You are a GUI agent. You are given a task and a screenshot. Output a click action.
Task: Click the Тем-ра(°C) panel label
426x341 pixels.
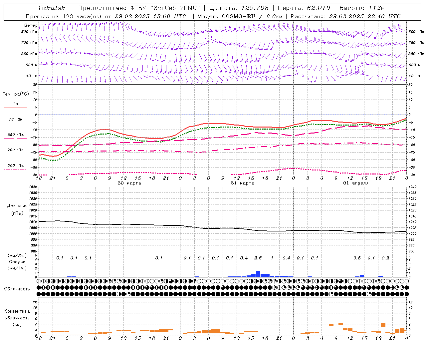[16, 94]
